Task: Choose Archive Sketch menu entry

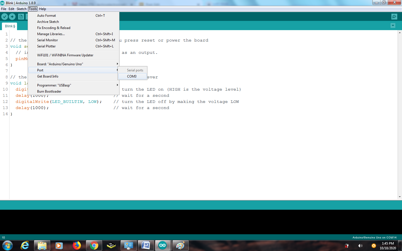Action: pos(74,22)
